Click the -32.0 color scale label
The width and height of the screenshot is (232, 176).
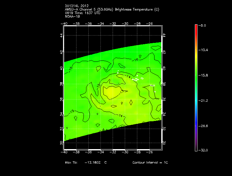pyautogui.click(x=204, y=150)
